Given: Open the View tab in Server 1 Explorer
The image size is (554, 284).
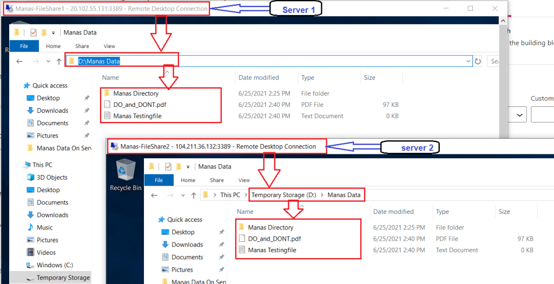Looking at the screenshot, I should 109,46.
